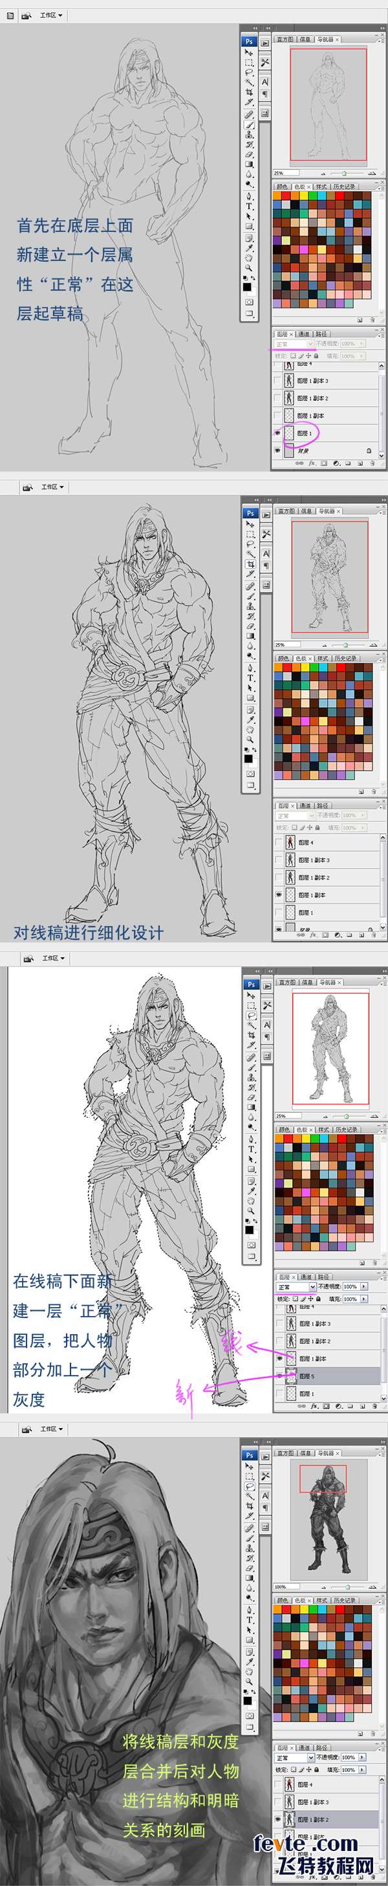
Task: Open the 工作区 dropdown in the second screenshot
Action: point(52,487)
